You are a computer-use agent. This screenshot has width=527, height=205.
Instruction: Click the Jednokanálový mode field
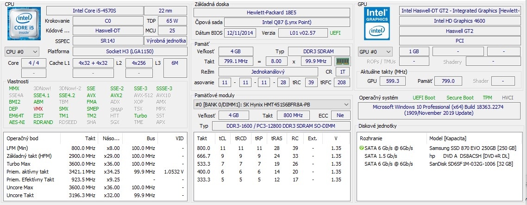click(268, 72)
